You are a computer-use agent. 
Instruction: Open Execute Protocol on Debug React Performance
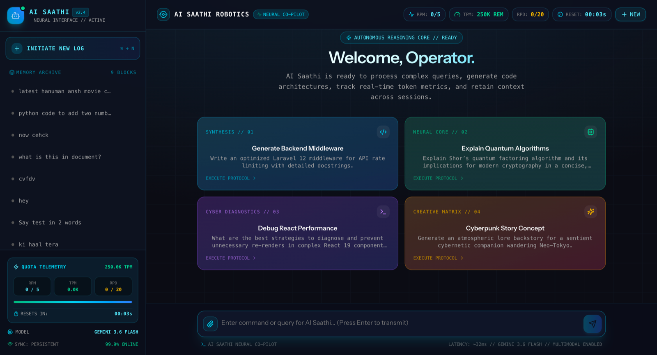click(x=231, y=258)
